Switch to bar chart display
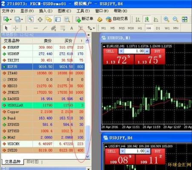192x170 pixels. 138,20
